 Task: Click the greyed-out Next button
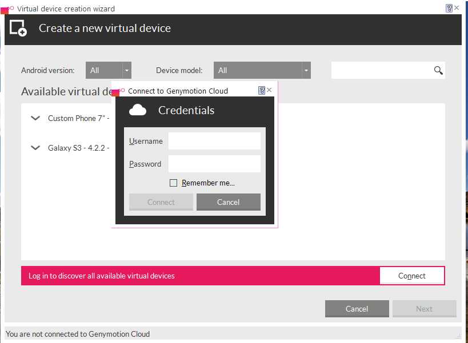425,309
